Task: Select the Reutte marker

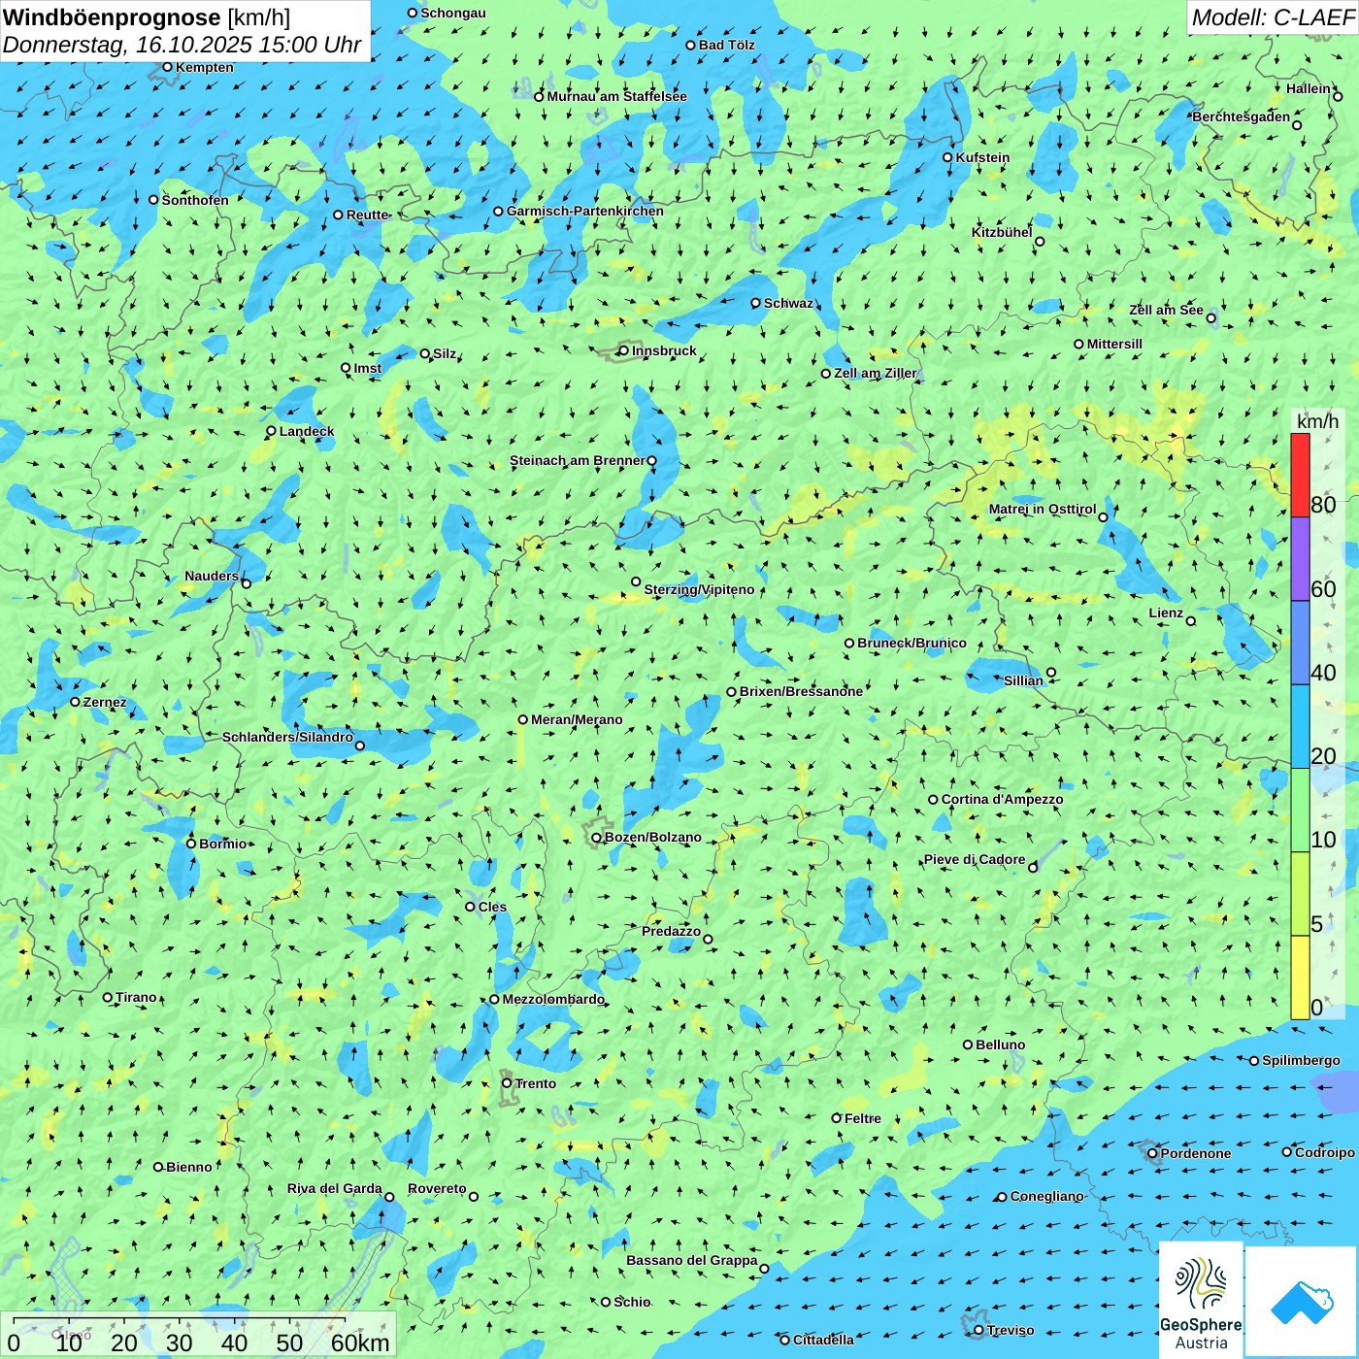Action: pos(339,215)
